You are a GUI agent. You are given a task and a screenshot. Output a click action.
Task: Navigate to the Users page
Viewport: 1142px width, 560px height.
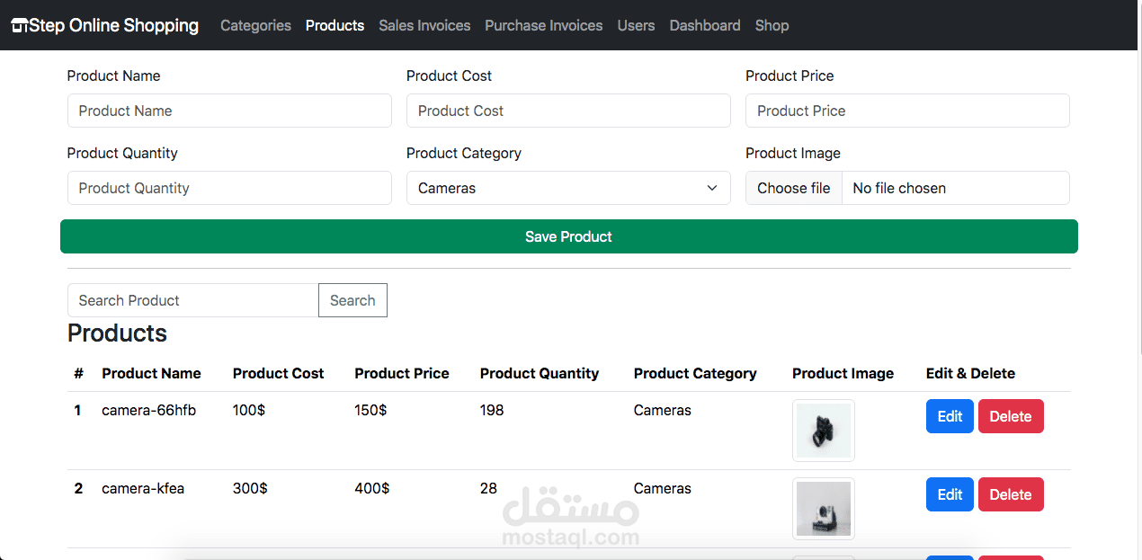[x=636, y=25]
